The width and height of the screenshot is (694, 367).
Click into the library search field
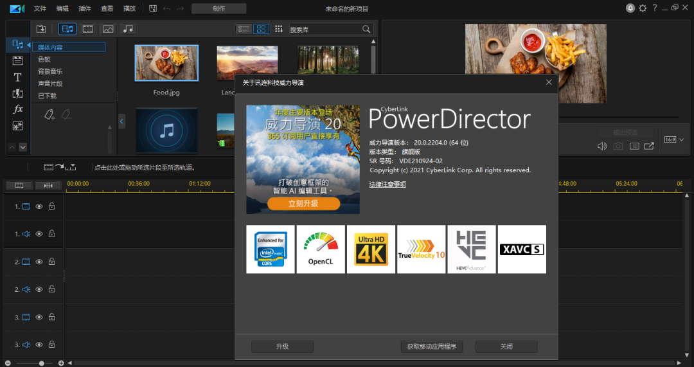pos(325,29)
